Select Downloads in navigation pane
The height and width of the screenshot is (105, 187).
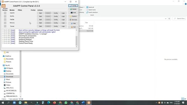pyautogui.click(x=10, y=77)
